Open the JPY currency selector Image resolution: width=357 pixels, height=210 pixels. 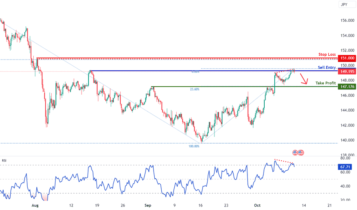click(347, 4)
